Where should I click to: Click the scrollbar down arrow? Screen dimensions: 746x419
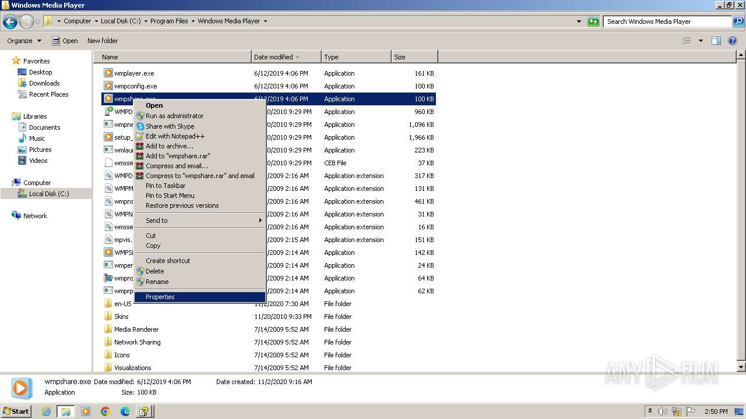coord(741,367)
